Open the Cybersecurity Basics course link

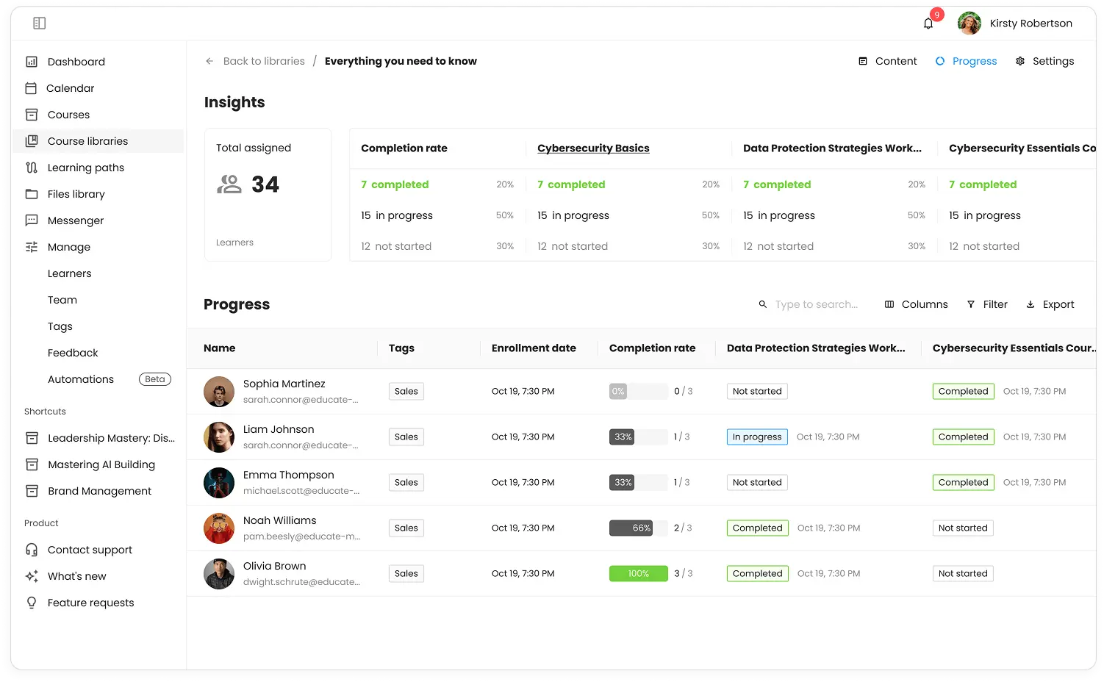coord(592,148)
